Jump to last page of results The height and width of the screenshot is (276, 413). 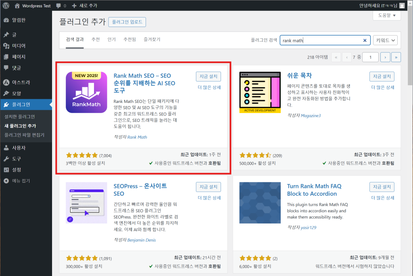click(396, 57)
